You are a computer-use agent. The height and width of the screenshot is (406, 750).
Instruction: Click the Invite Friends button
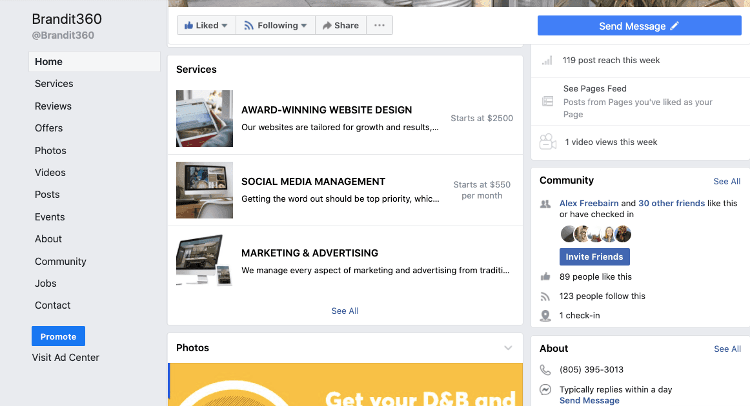coord(594,256)
